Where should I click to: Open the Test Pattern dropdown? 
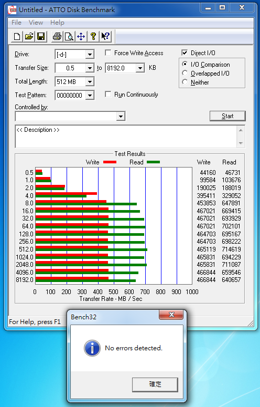(90, 95)
